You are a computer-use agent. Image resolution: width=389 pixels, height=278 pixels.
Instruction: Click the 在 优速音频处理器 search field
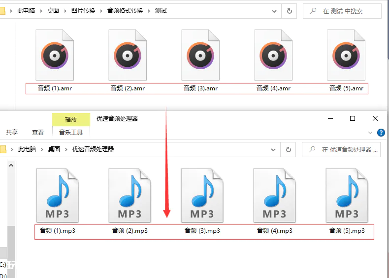click(x=341, y=149)
